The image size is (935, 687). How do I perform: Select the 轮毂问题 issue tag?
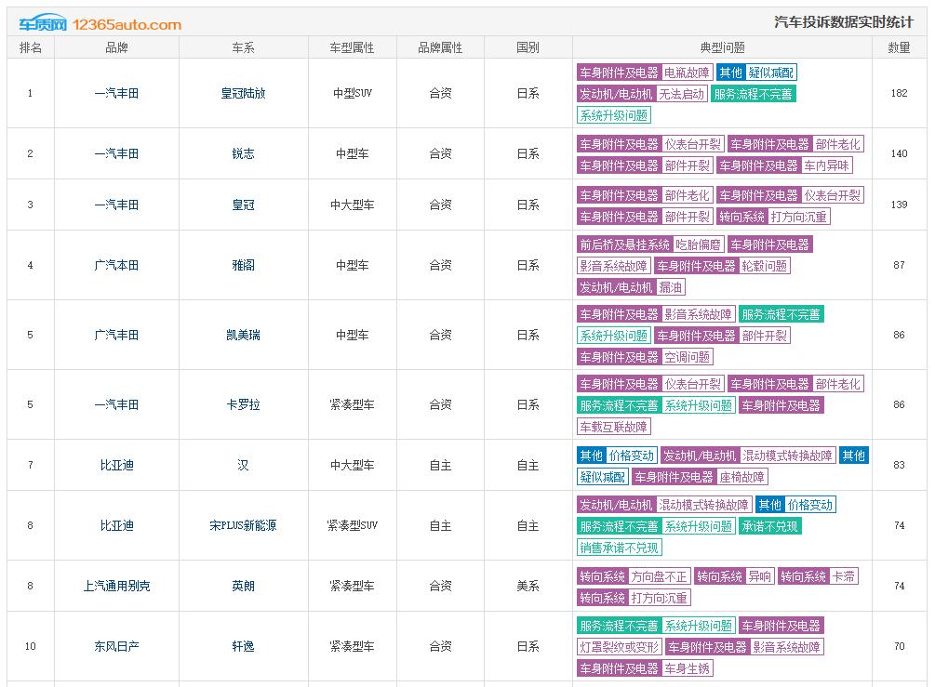tap(765, 266)
